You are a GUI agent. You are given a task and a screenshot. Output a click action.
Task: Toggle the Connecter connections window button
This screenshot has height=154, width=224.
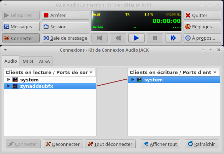(x=21, y=38)
